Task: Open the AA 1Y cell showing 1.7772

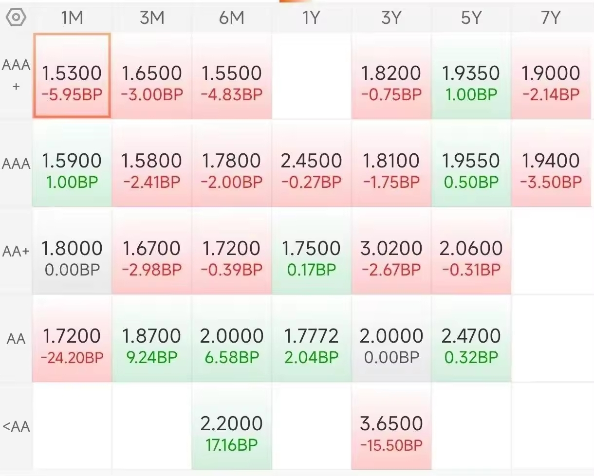Action: click(312, 339)
